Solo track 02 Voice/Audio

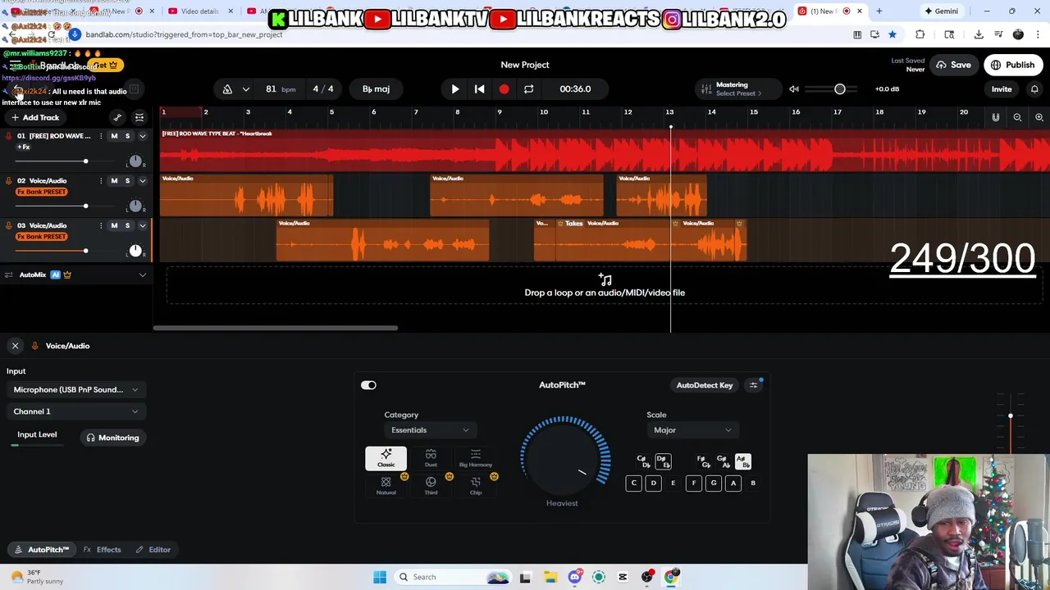click(127, 180)
